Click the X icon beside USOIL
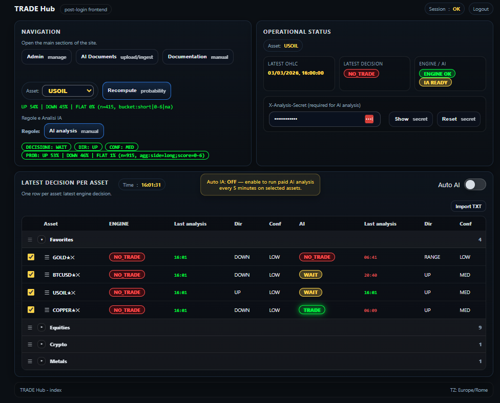500x403 pixels. [73, 292]
